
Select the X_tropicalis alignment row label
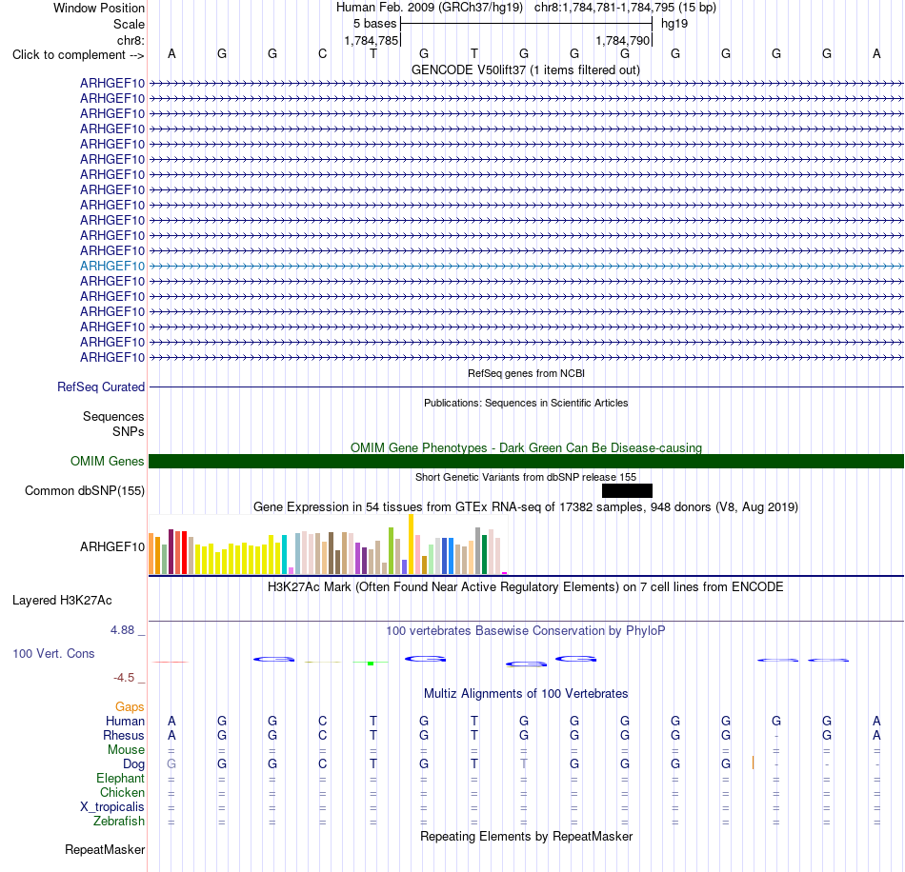112,807
